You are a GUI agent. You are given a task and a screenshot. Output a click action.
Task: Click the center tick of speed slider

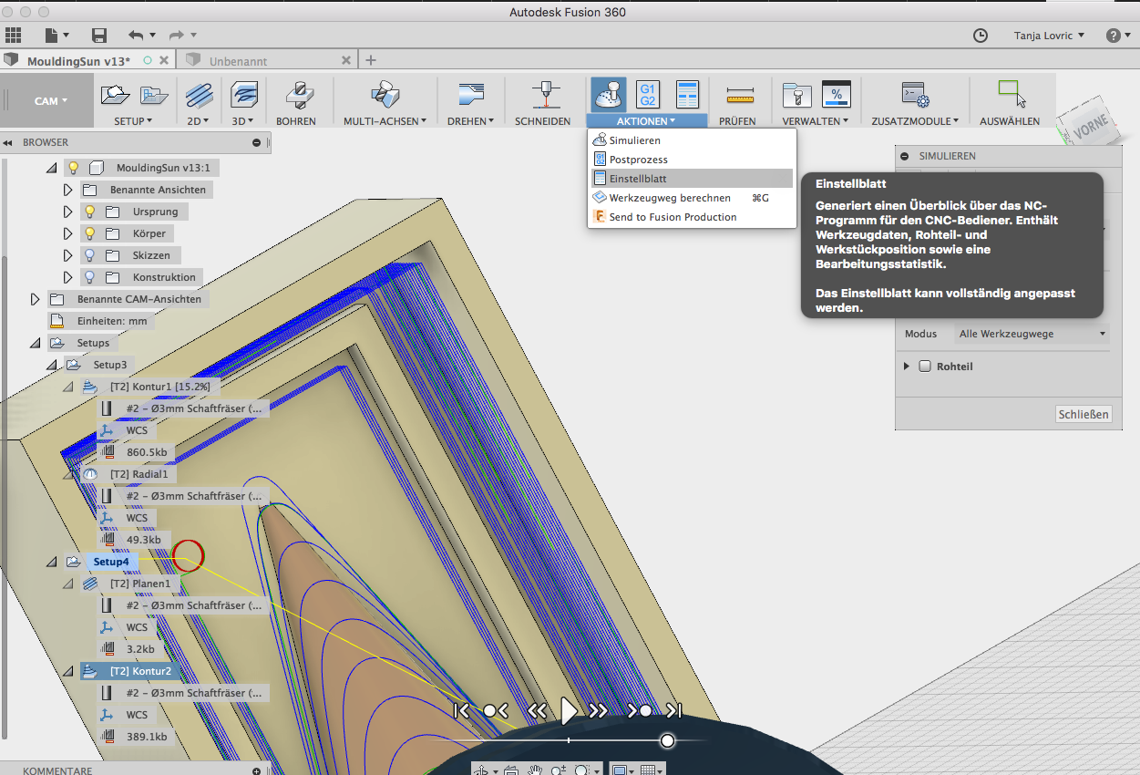(569, 740)
